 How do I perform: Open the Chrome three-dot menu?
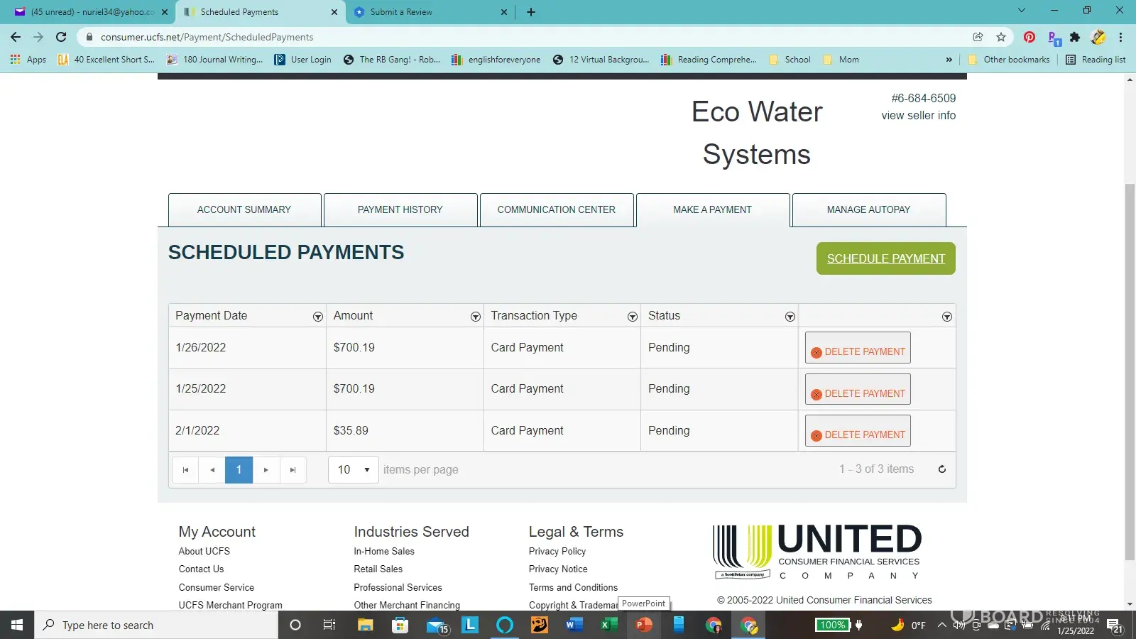click(x=1121, y=37)
